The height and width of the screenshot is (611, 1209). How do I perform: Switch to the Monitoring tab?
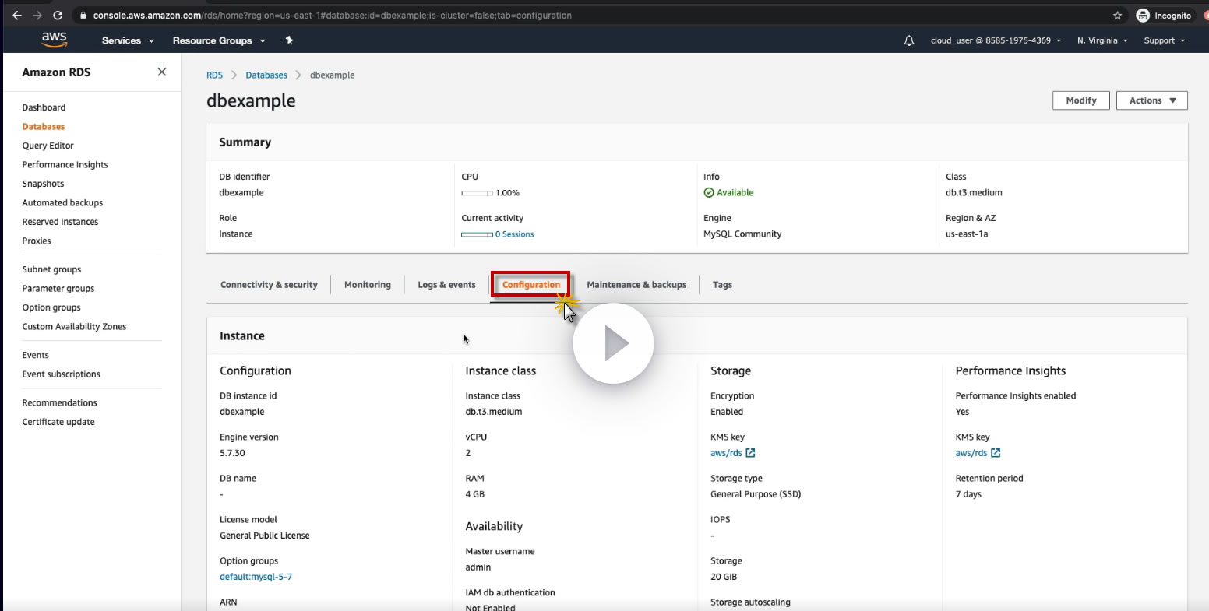(x=367, y=285)
